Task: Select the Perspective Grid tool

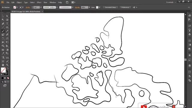Action: 7,46
